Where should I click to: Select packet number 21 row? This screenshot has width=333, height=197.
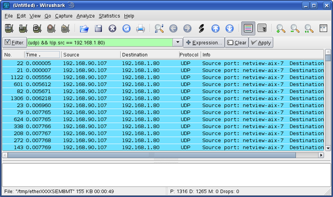(163, 71)
